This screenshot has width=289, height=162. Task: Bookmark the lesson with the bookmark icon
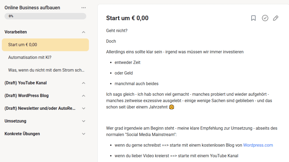coord(253,18)
